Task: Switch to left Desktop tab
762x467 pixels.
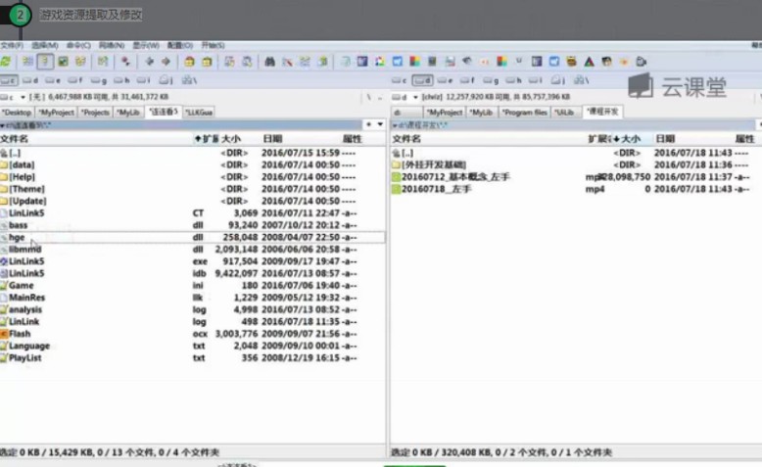Action: [17, 113]
